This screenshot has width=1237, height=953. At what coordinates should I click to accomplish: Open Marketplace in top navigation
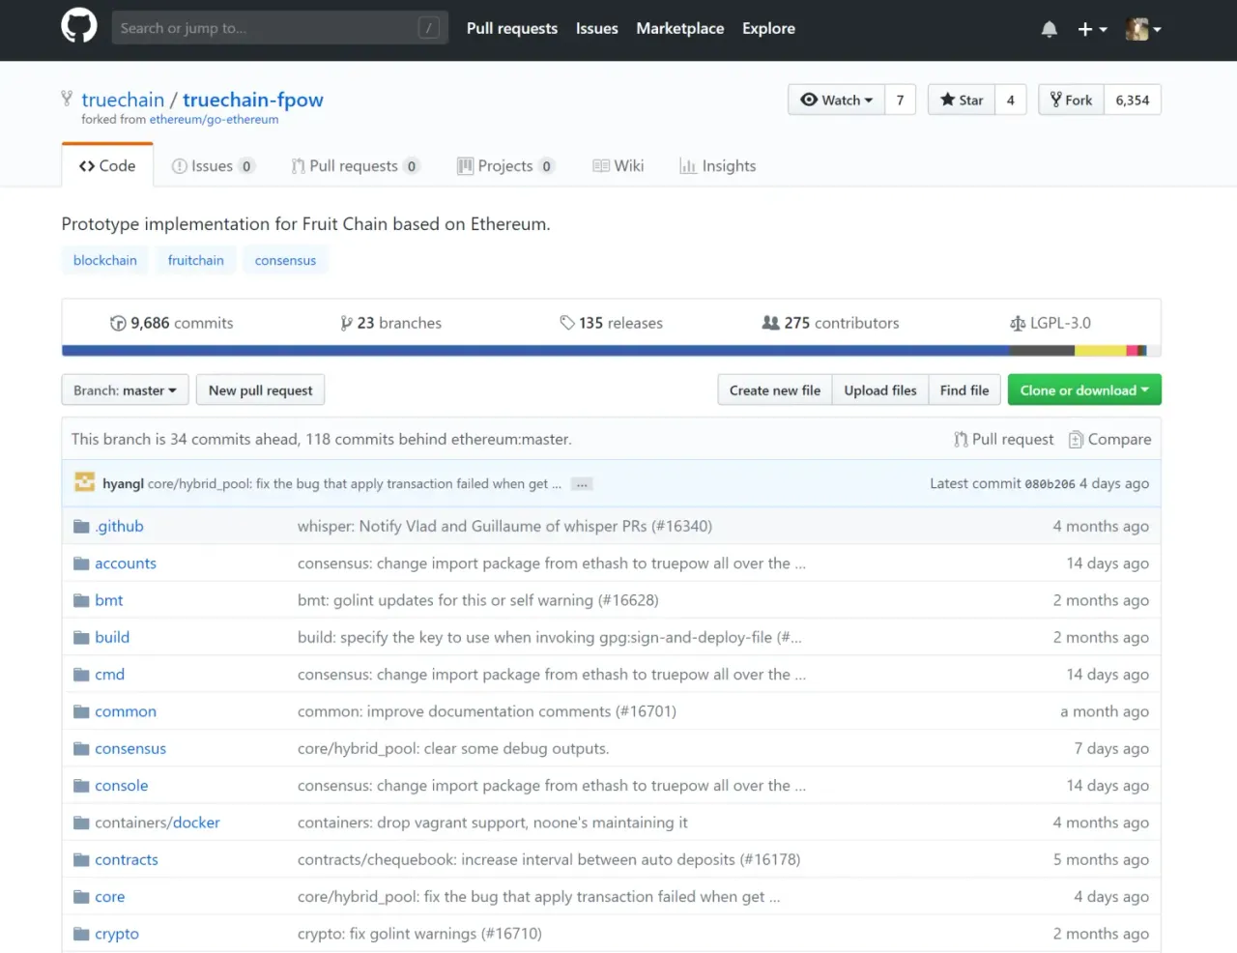(680, 29)
